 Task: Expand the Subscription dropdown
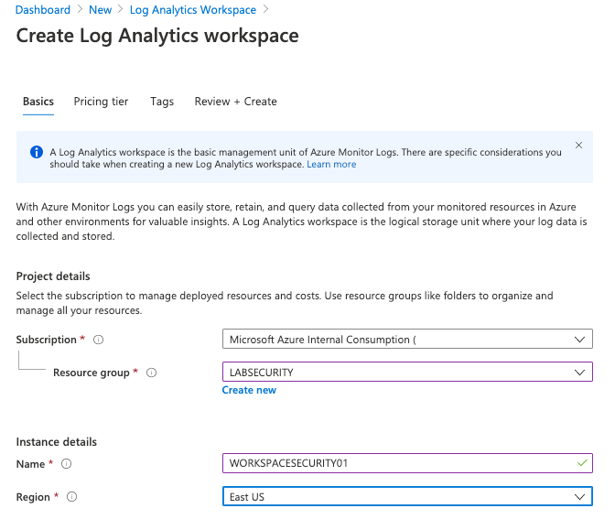[x=577, y=340]
